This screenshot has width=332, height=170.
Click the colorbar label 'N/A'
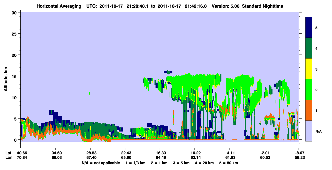[318, 131]
